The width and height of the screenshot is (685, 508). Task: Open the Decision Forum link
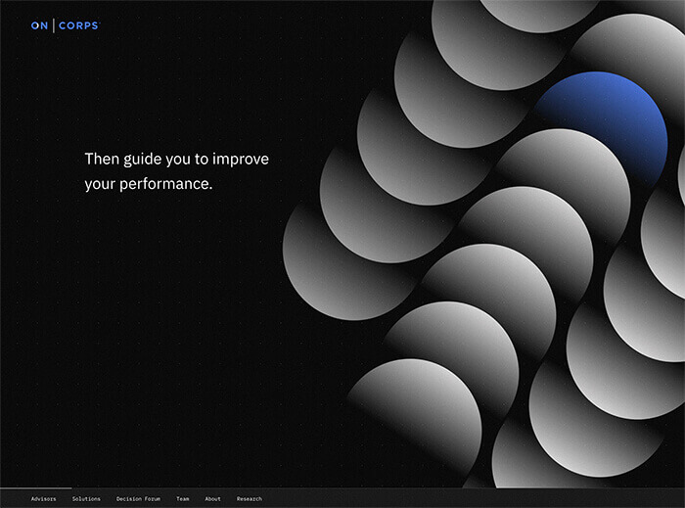(139, 499)
